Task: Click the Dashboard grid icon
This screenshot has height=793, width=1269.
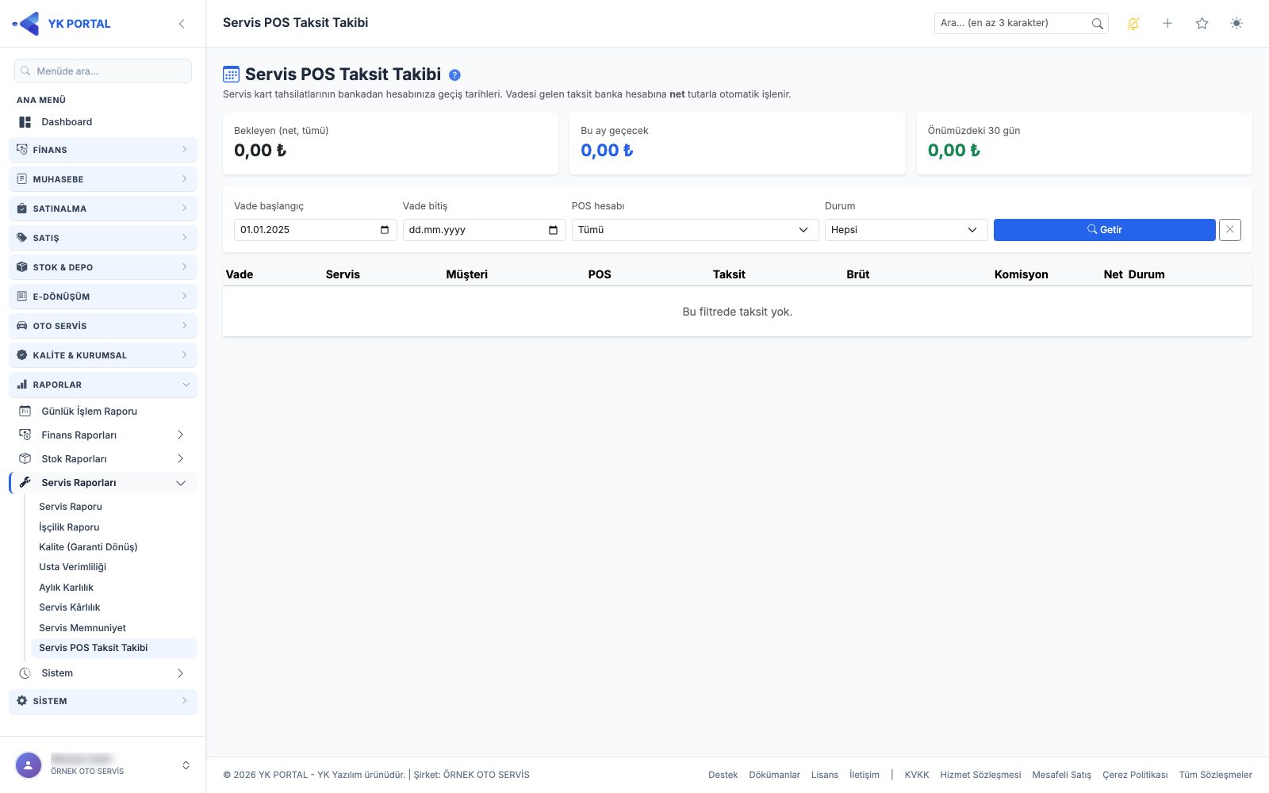Action: (25, 122)
